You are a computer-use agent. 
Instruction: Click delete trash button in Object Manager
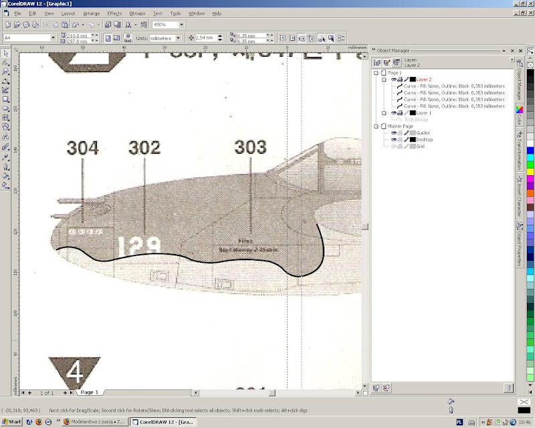[508, 388]
